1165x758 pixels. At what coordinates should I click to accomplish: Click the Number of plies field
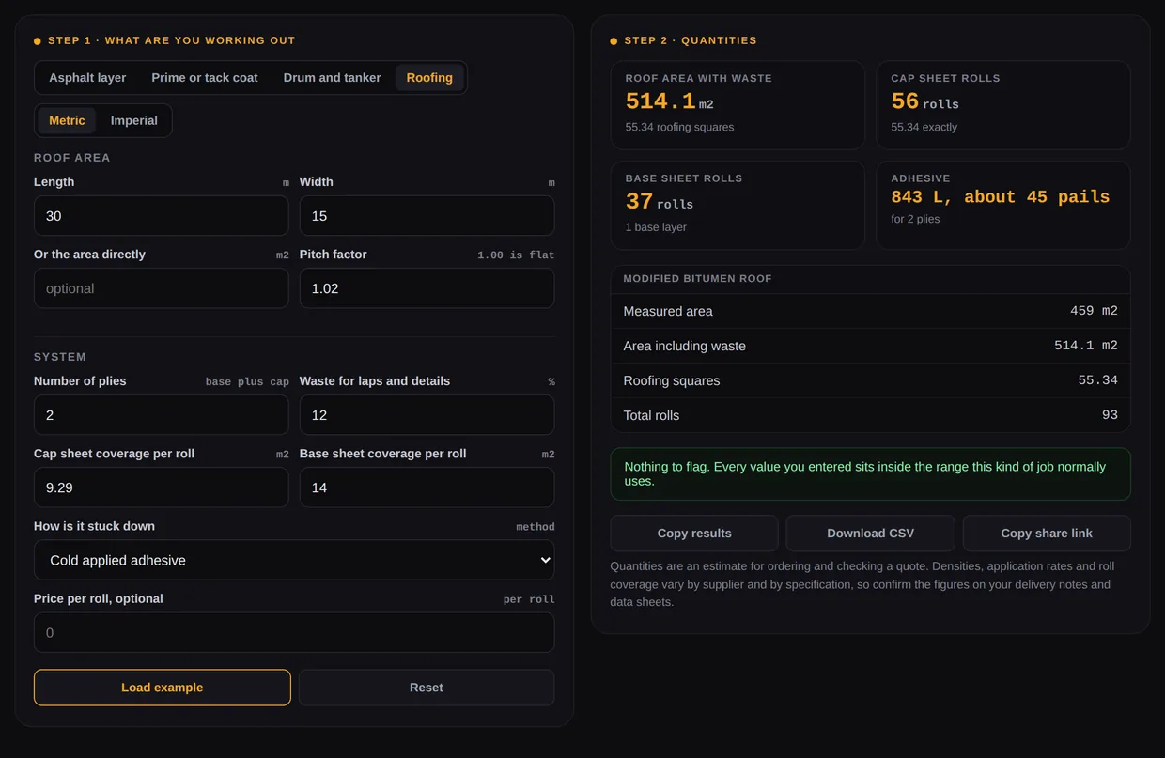(x=162, y=415)
